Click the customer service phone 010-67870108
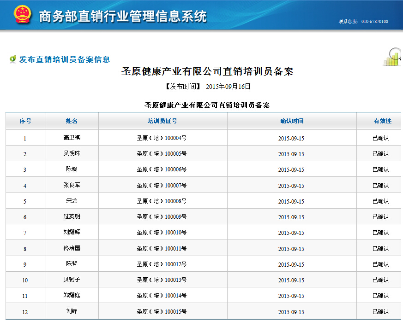Screen dimensions: 403x327 coord(374,22)
